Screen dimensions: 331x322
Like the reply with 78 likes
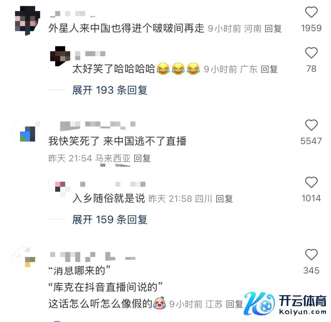311,53
